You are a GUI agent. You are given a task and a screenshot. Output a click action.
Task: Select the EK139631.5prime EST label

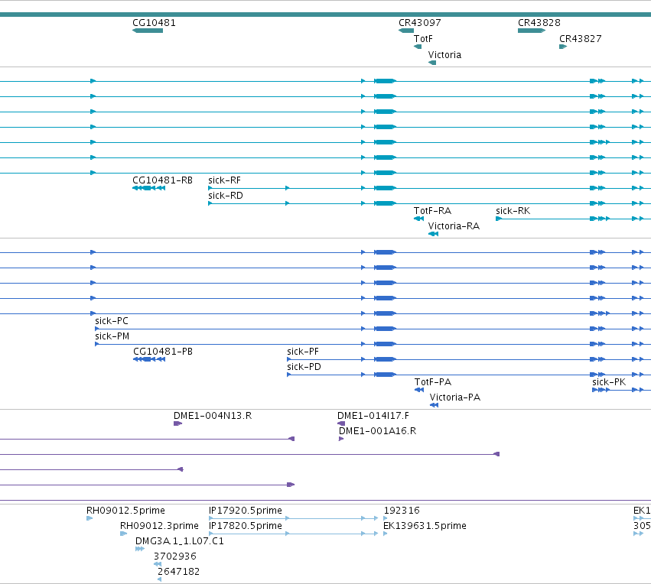coord(425,526)
